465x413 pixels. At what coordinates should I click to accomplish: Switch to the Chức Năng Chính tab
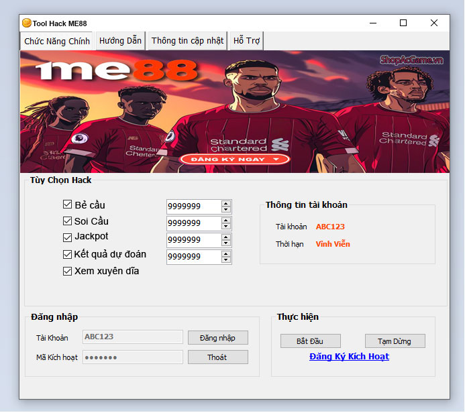click(56, 41)
